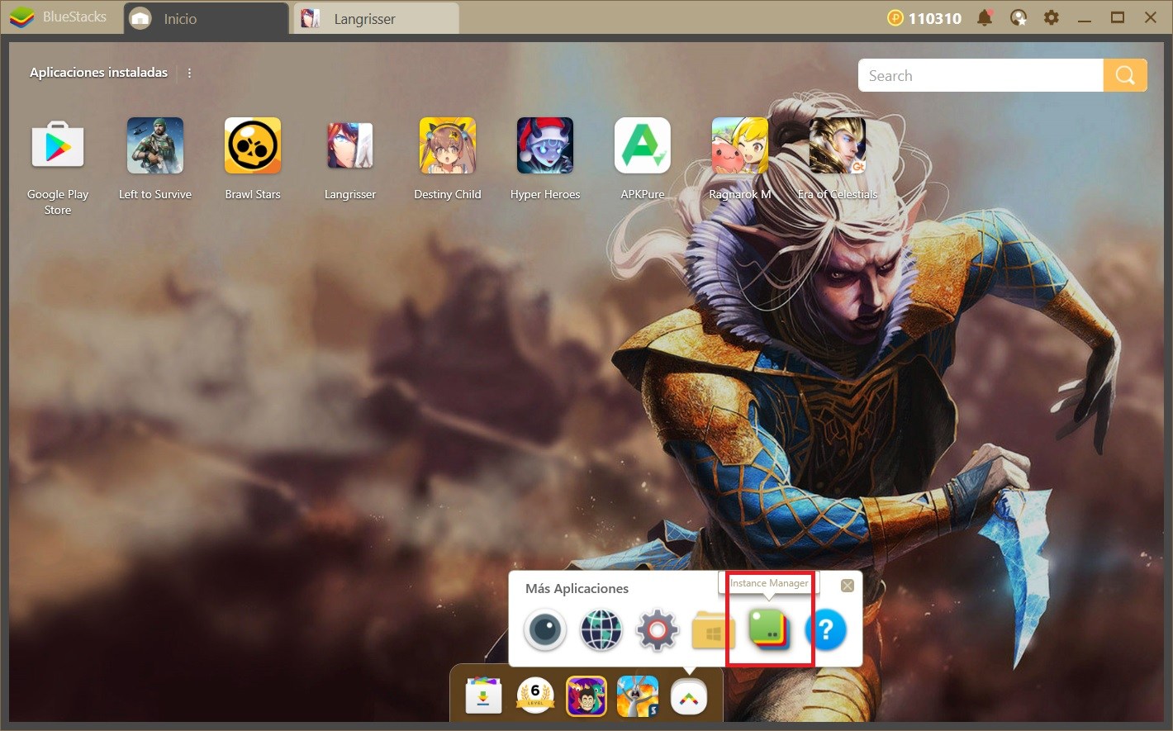Viewport: 1173px width, 731px height.
Task: Click the Aplicaciones instaladas heading
Action: 98,73
